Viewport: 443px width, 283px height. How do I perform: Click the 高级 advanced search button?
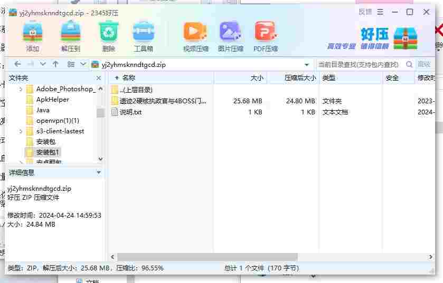click(424, 64)
